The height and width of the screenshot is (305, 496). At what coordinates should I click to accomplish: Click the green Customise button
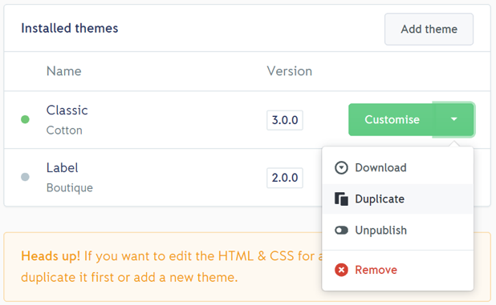pyautogui.click(x=390, y=119)
